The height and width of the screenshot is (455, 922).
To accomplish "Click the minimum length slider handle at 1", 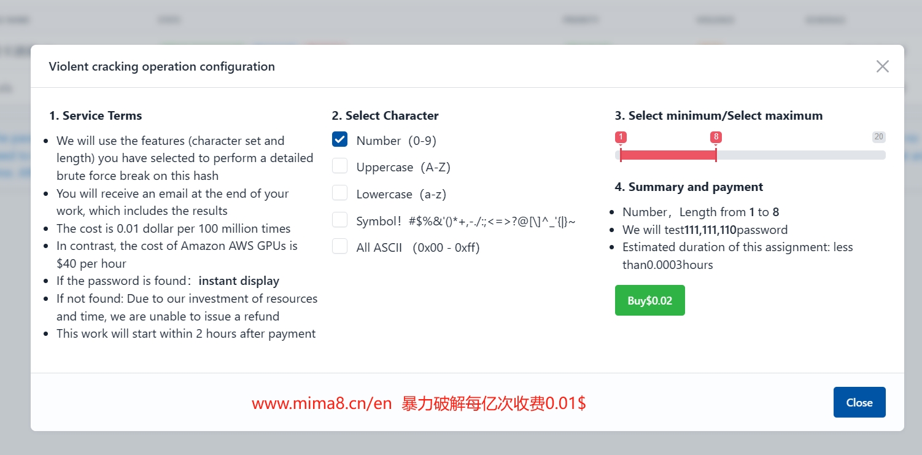I will point(621,155).
